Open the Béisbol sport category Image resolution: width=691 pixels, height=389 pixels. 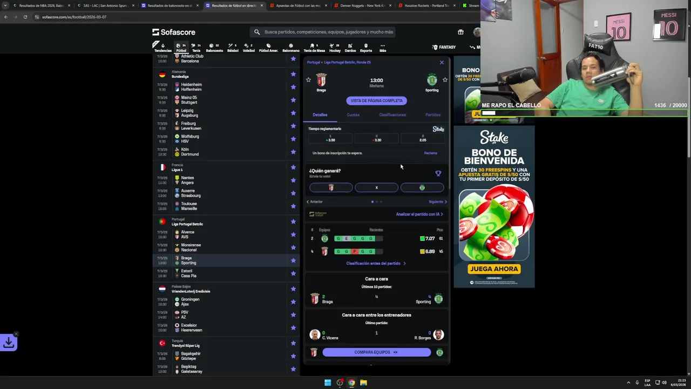(x=233, y=48)
